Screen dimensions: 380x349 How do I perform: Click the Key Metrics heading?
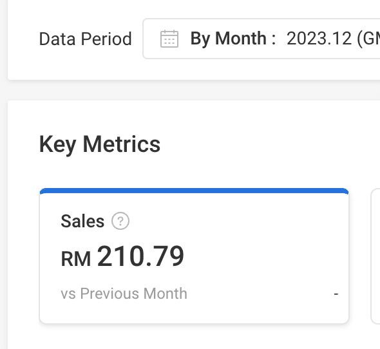click(x=100, y=144)
